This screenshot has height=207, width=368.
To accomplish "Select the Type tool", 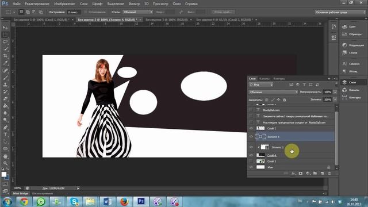I will coord(5,135).
